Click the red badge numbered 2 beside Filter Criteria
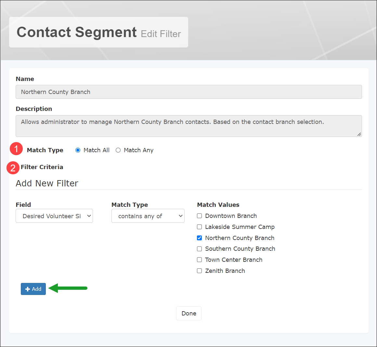Screen dimensions: 377x347 (x=13, y=168)
